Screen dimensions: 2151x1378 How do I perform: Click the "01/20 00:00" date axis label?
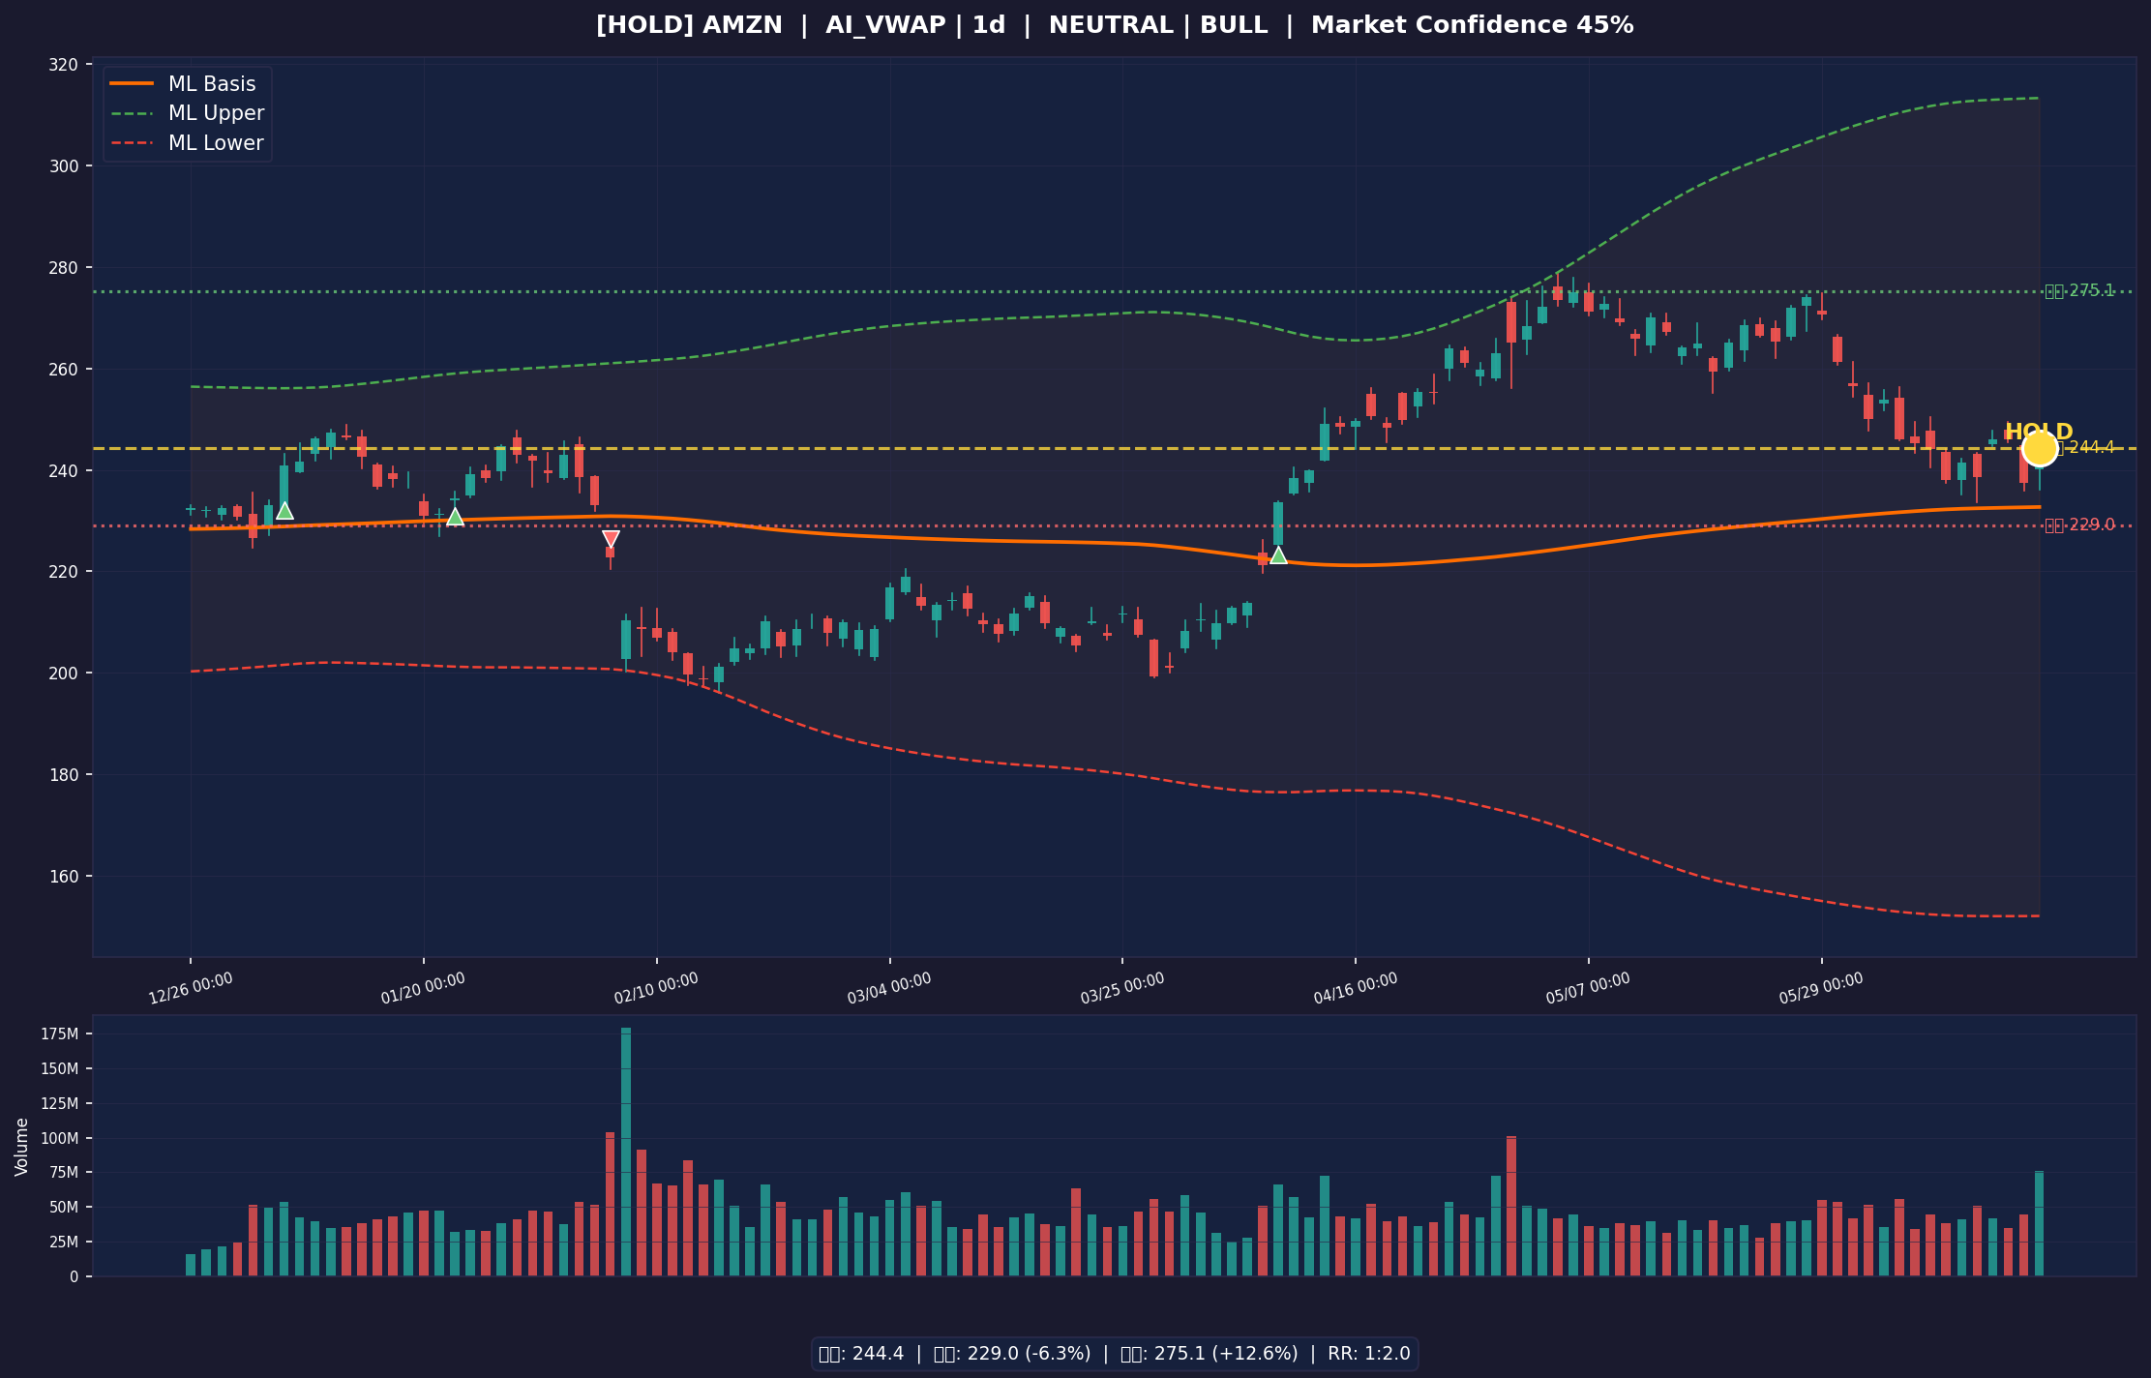(x=423, y=988)
